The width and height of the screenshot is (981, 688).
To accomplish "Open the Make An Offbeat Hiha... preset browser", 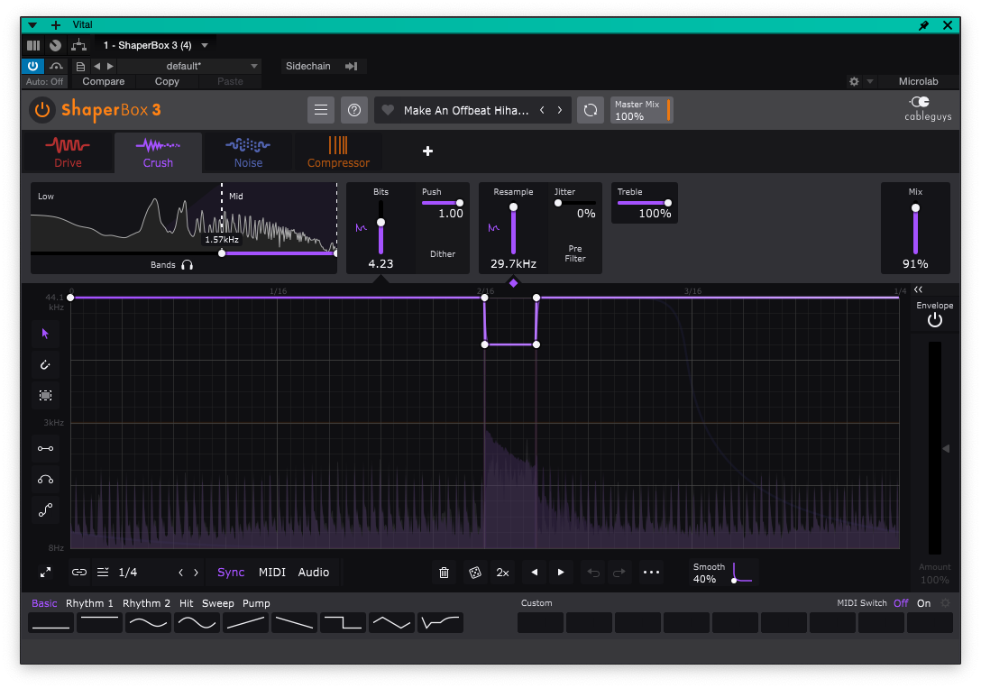I will pos(466,110).
